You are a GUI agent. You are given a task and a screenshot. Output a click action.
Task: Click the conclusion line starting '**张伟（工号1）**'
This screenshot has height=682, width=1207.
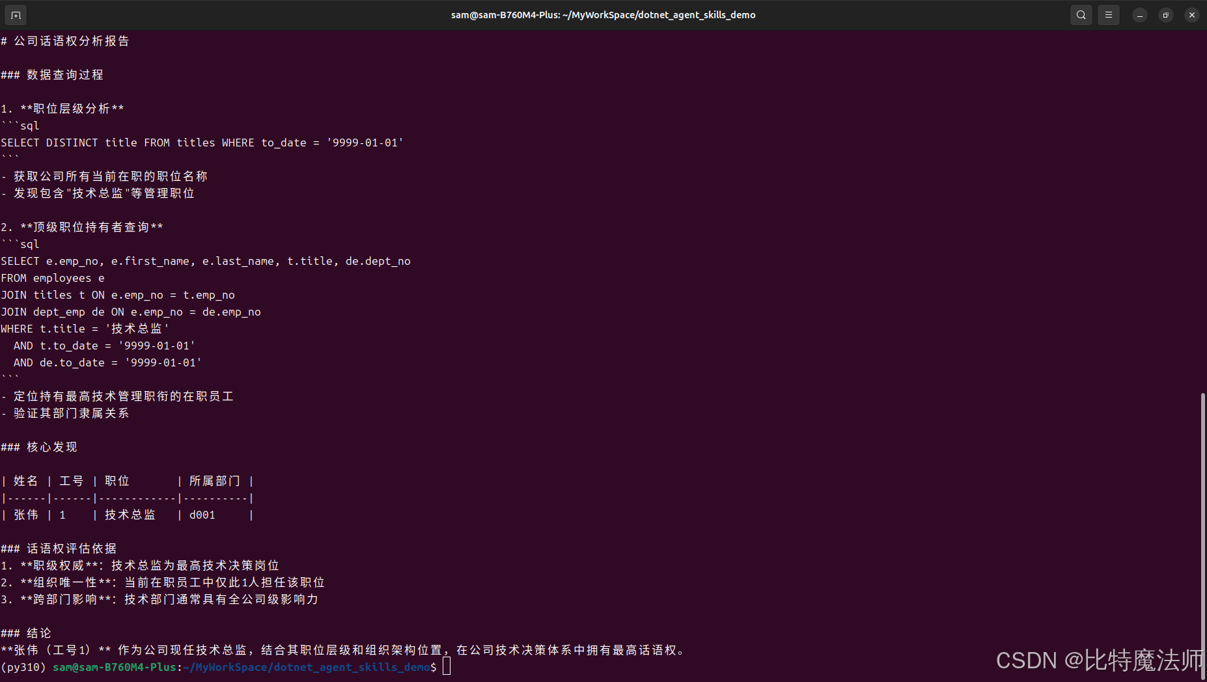[x=342, y=650]
